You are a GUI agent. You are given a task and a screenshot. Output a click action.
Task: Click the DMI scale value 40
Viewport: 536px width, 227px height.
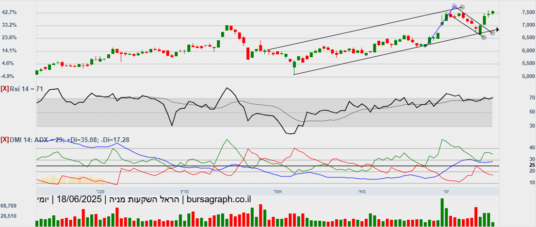(x=532, y=147)
